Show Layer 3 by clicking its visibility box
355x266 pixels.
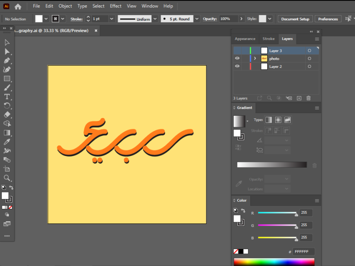coord(237,51)
